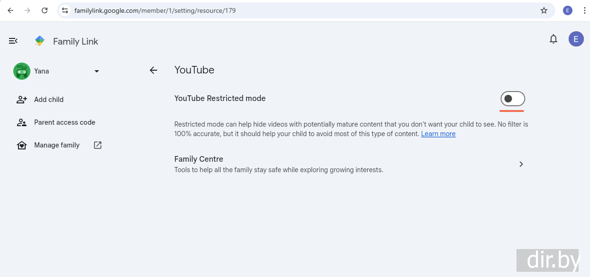Click the Manage family house icon
Image resolution: width=590 pixels, height=277 pixels.
coord(22,145)
